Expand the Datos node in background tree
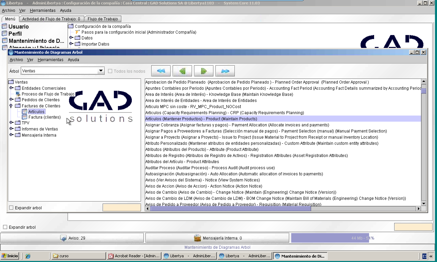Image resolution: width=437 pixels, height=262 pixels. pyautogui.click(x=71, y=38)
